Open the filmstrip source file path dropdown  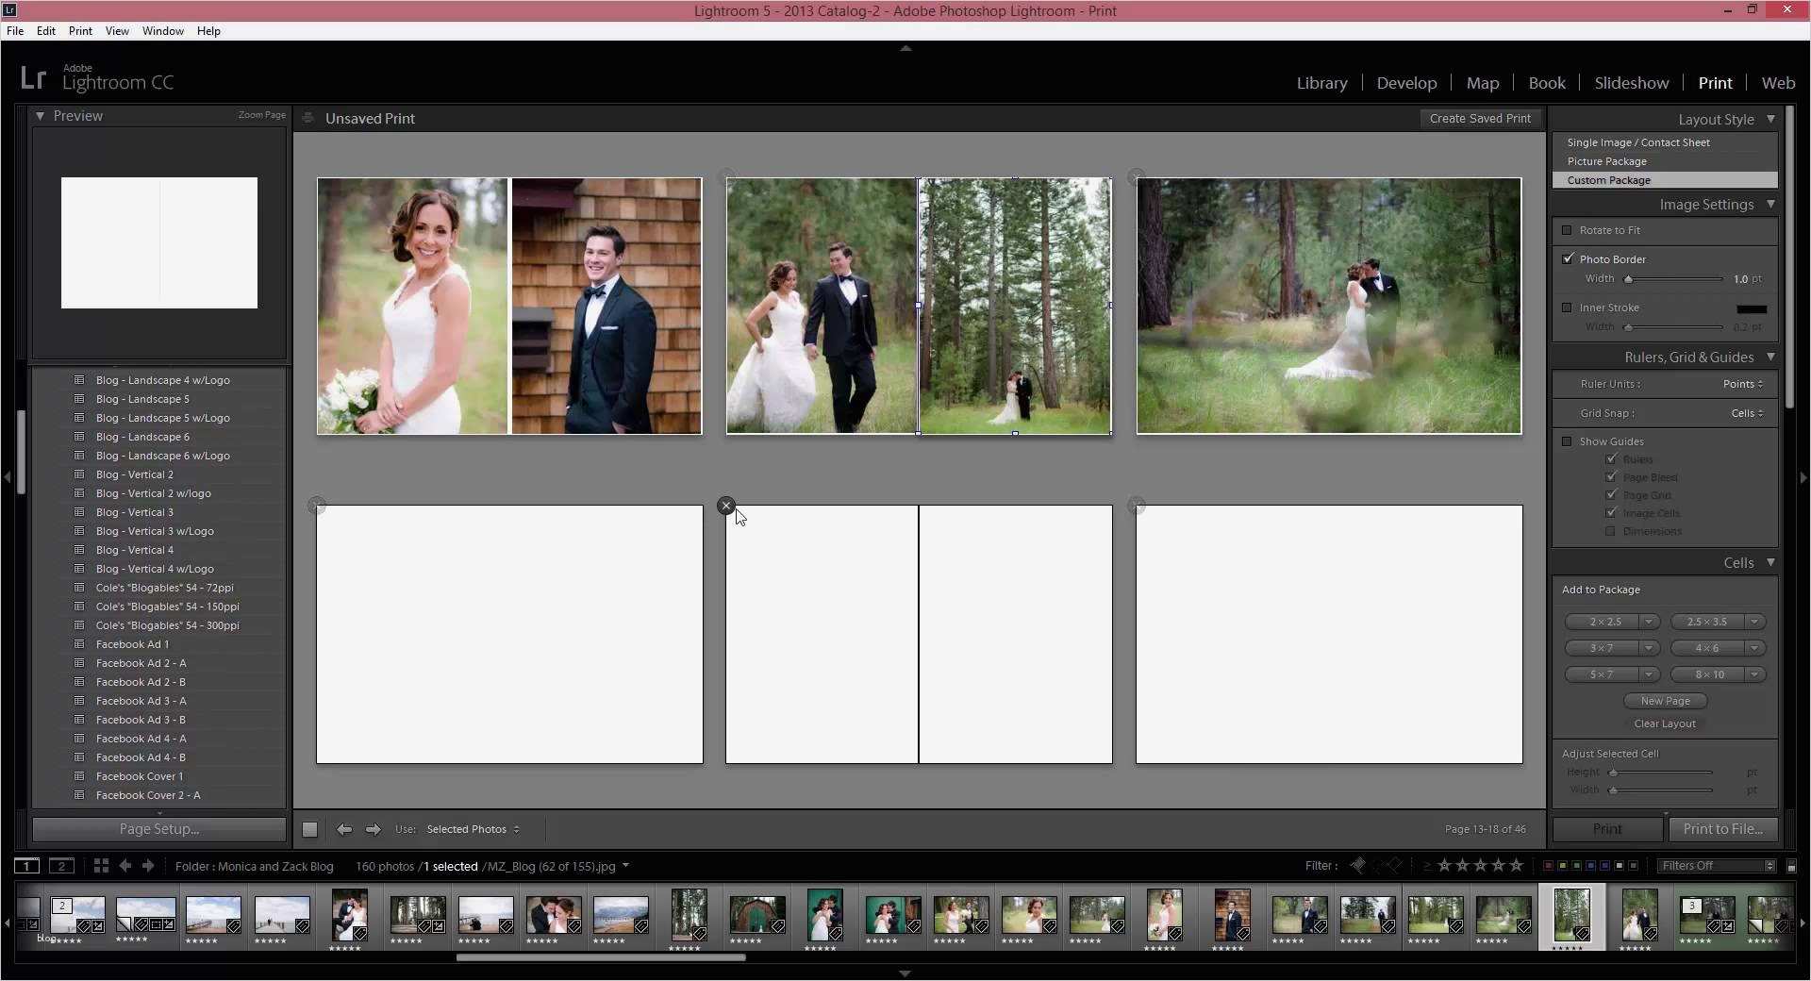[625, 865]
